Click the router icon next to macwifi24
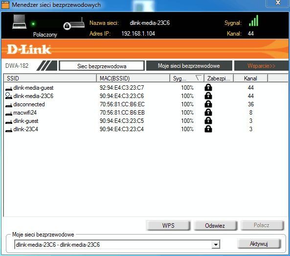 8,113
